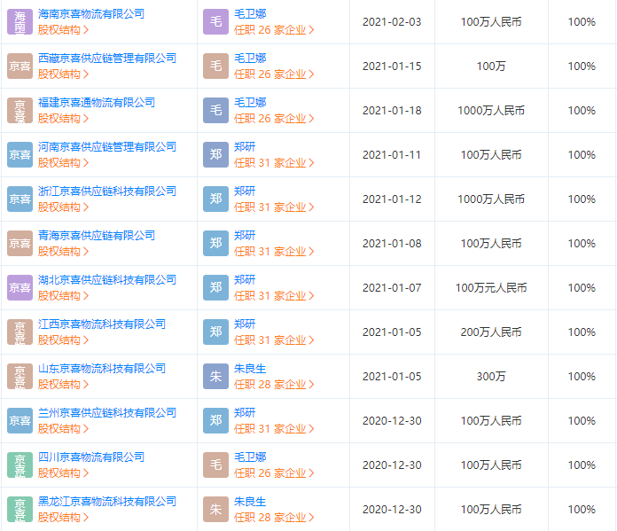Expand 股权结构 for 青海京喜供应链有限公司
Viewport: 617px width, 531px height.
[x=63, y=252]
